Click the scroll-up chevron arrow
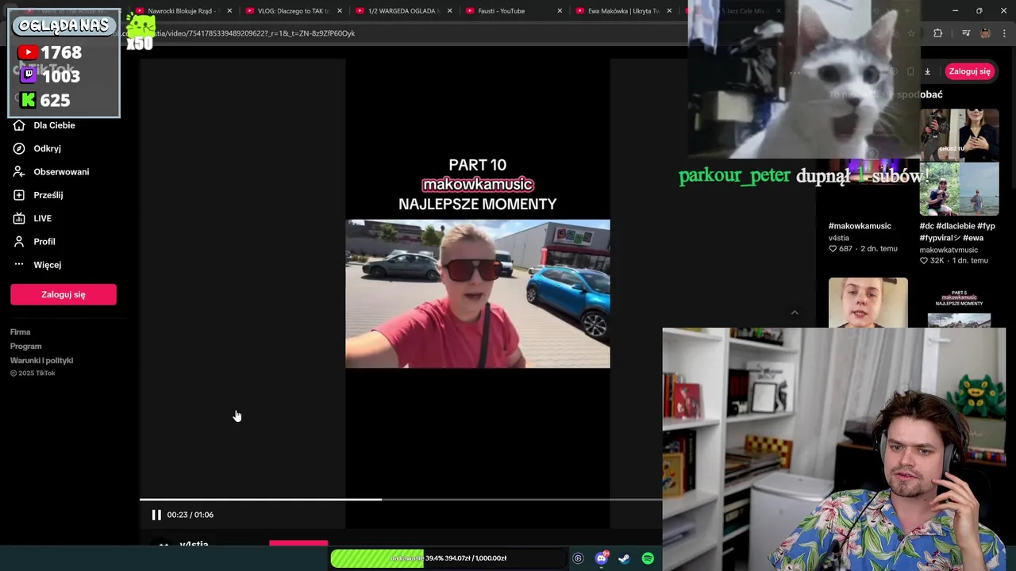The image size is (1016, 571). pos(795,312)
